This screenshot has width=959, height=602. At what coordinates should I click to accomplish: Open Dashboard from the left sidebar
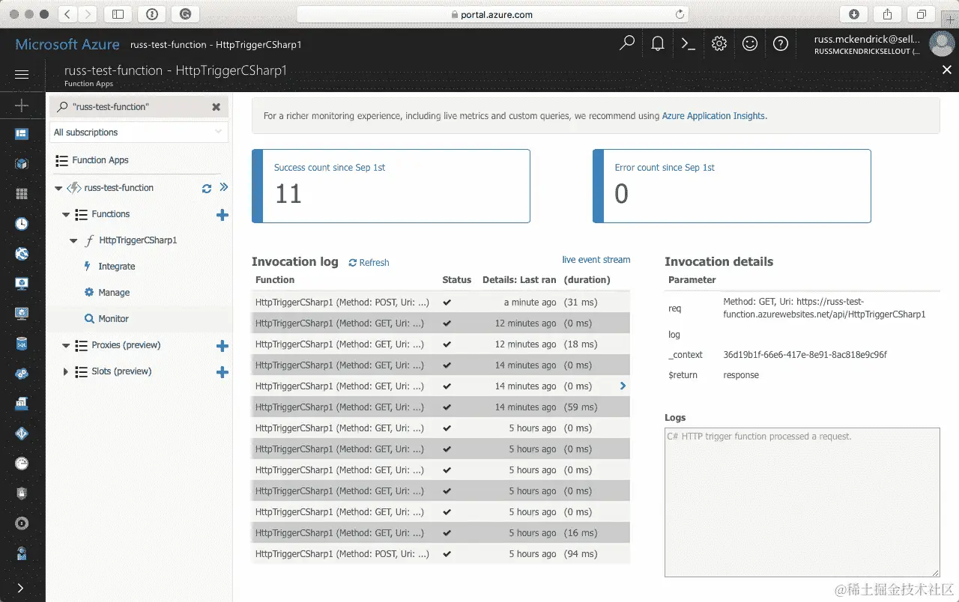click(x=22, y=134)
